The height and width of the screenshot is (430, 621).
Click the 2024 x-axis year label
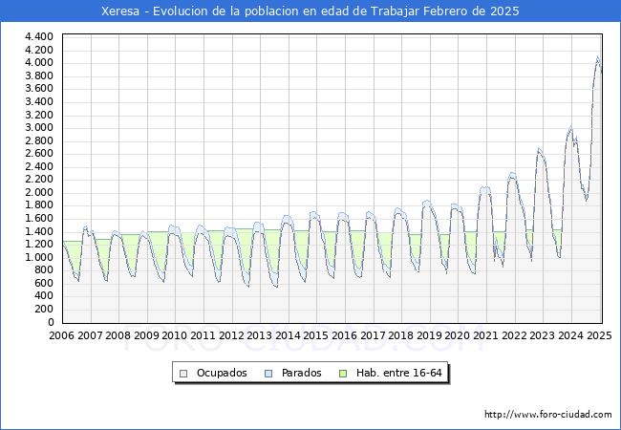570,335
